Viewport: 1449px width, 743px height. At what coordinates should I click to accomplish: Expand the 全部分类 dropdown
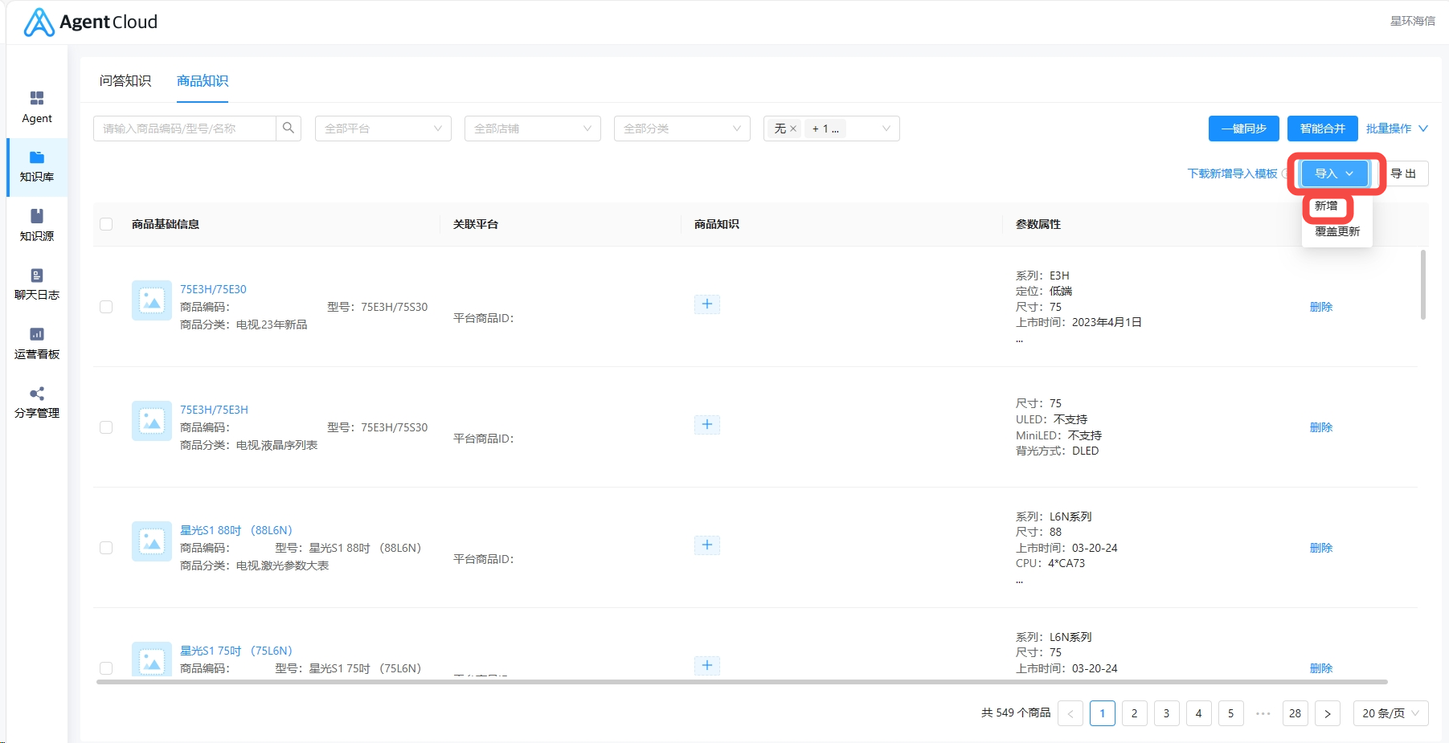(x=682, y=129)
